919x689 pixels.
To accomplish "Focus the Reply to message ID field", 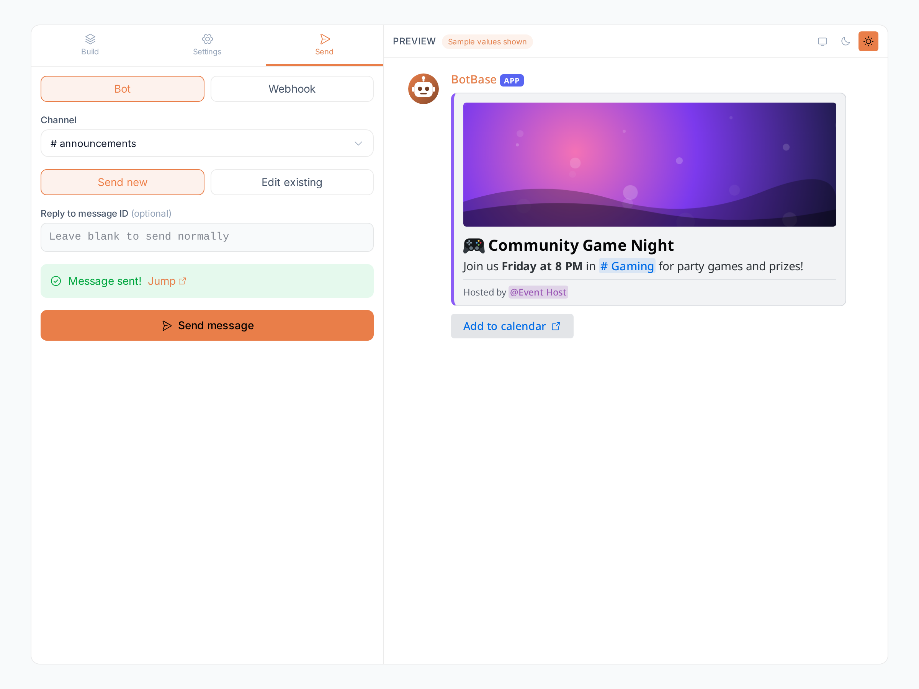I will coord(207,237).
